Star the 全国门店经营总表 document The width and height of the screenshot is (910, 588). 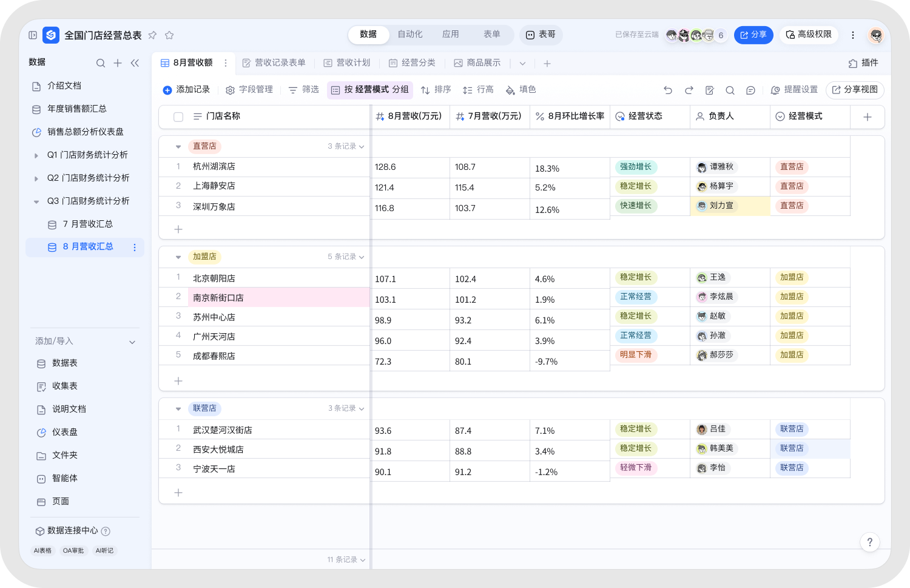(x=169, y=35)
